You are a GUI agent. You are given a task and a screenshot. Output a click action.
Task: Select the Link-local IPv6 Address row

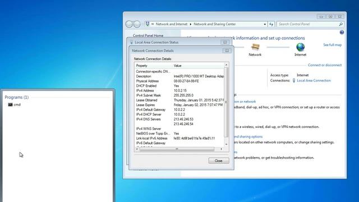click(x=179, y=139)
